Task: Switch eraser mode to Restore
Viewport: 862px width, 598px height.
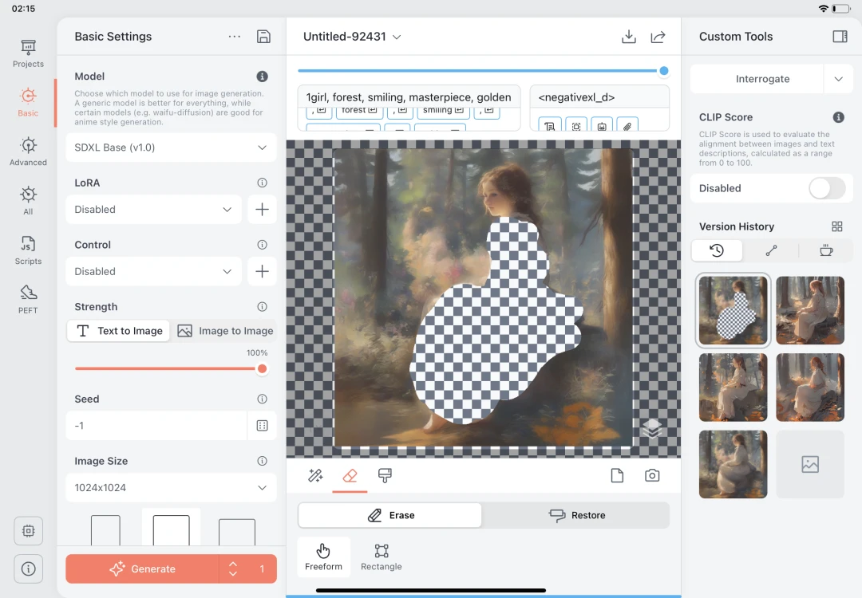Action: (x=576, y=515)
